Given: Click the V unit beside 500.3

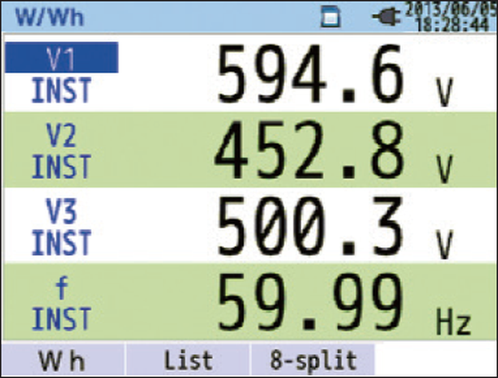Looking at the screenshot, I should click(x=444, y=245).
